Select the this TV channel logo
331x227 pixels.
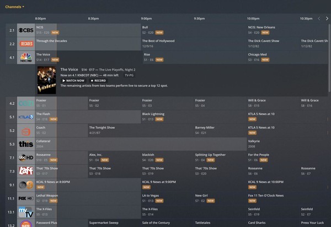[26, 144]
